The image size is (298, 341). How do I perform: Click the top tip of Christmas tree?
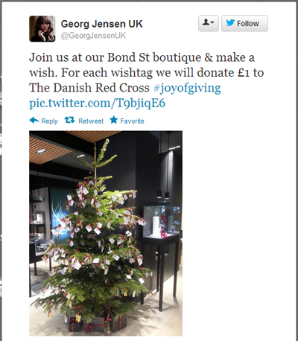point(107,141)
